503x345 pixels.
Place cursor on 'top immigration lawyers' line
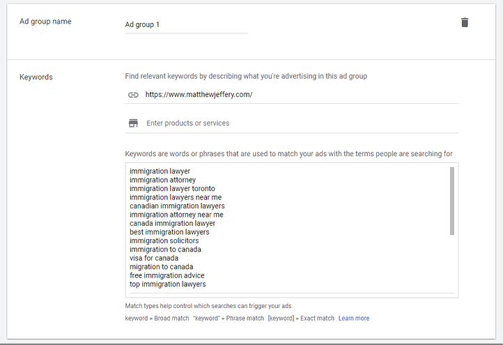point(167,284)
